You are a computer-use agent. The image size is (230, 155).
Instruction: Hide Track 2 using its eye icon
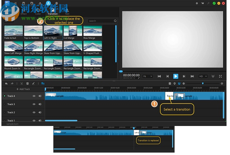click(34, 113)
